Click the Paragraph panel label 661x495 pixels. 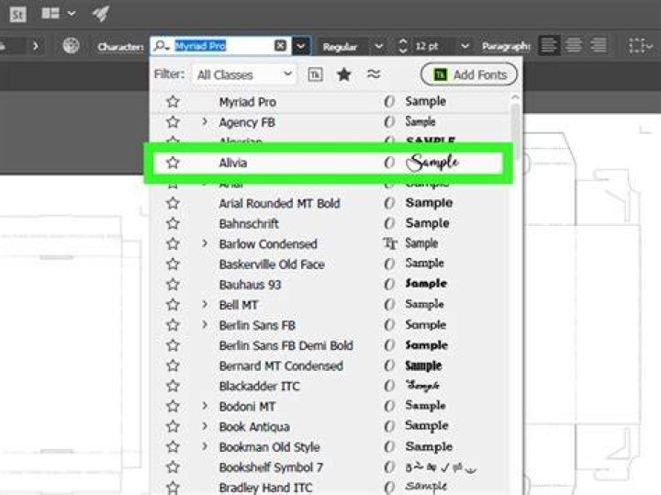pos(506,46)
